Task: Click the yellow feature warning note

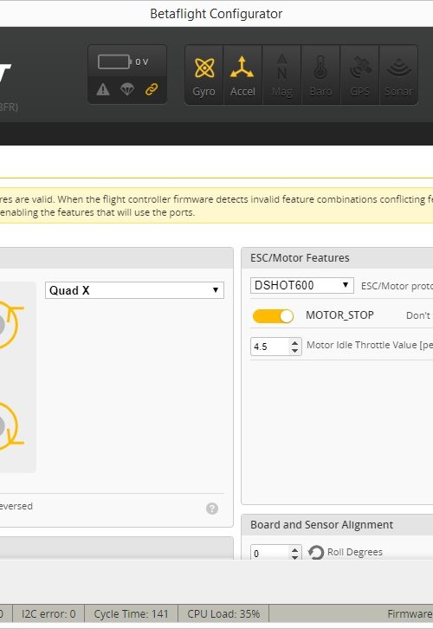Action: click(216, 205)
